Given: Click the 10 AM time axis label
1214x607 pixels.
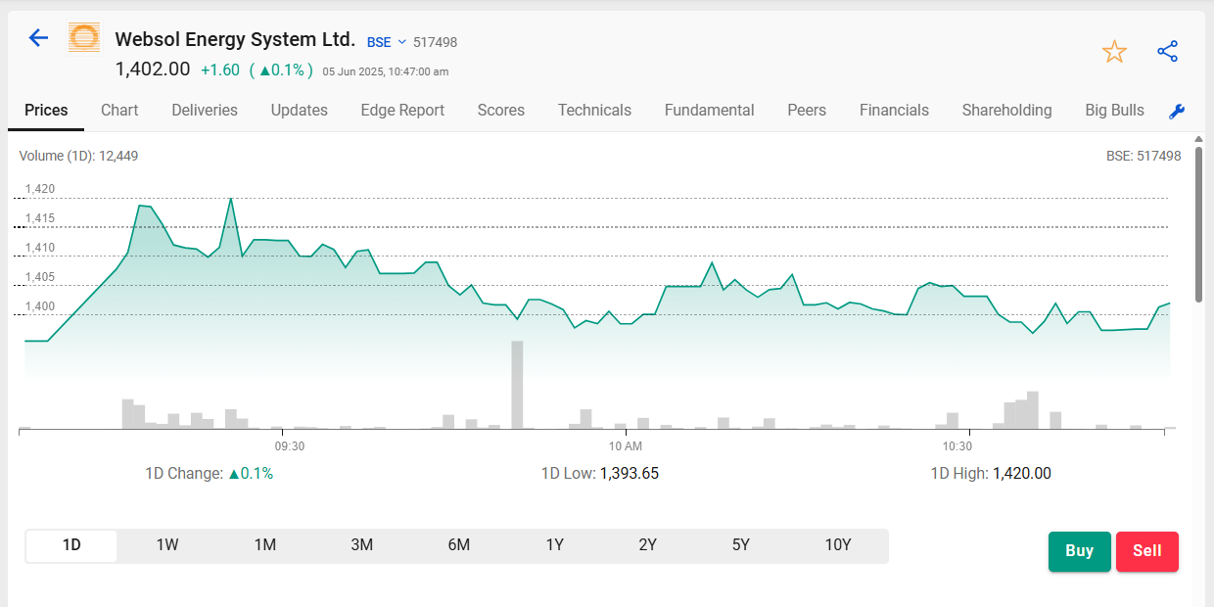Looking at the screenshot, I should (x=626, y=446).
